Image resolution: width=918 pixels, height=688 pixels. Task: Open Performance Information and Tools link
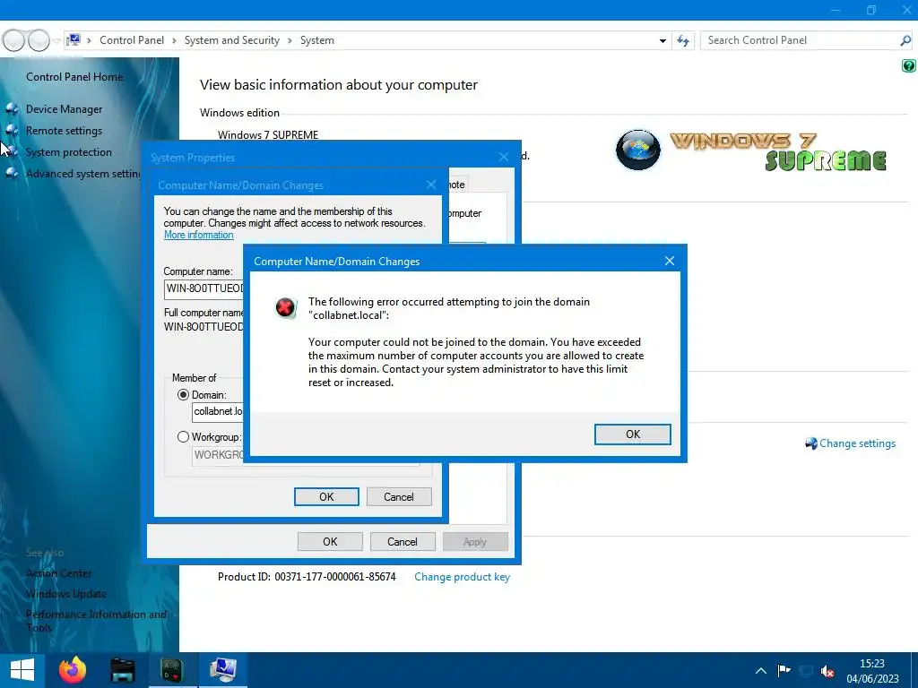tap(96, 621)
